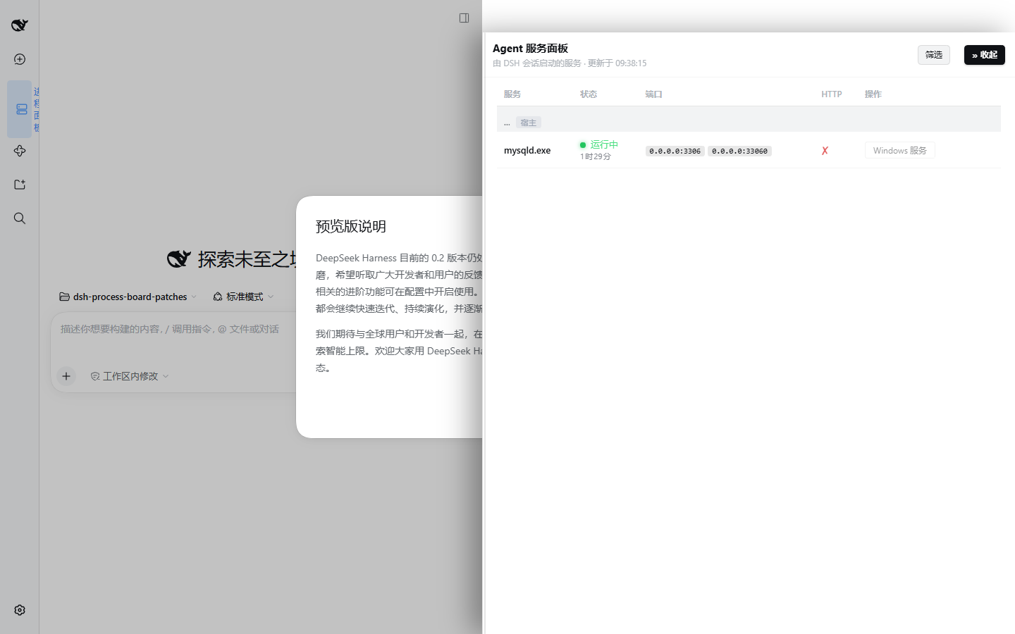Viewport: 1015px width, 634px height.
Task: Click the 探索未至之境 headline text
Action: (247, 259)
